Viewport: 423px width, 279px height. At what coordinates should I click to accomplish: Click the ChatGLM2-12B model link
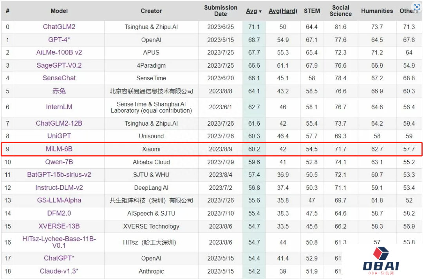(59, 123)
